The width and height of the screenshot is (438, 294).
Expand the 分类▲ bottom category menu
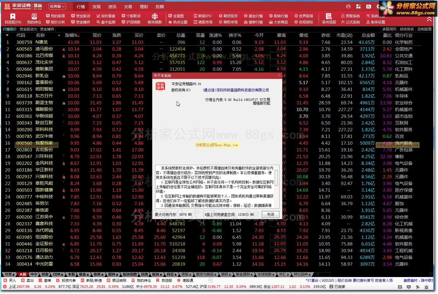[x=9, y=274]
